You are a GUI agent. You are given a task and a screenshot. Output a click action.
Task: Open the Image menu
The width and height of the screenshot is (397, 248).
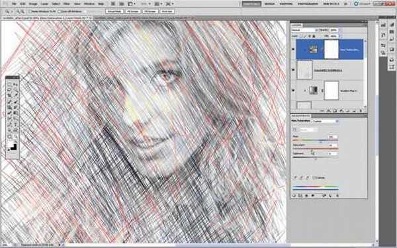click(x=33, y=4)
